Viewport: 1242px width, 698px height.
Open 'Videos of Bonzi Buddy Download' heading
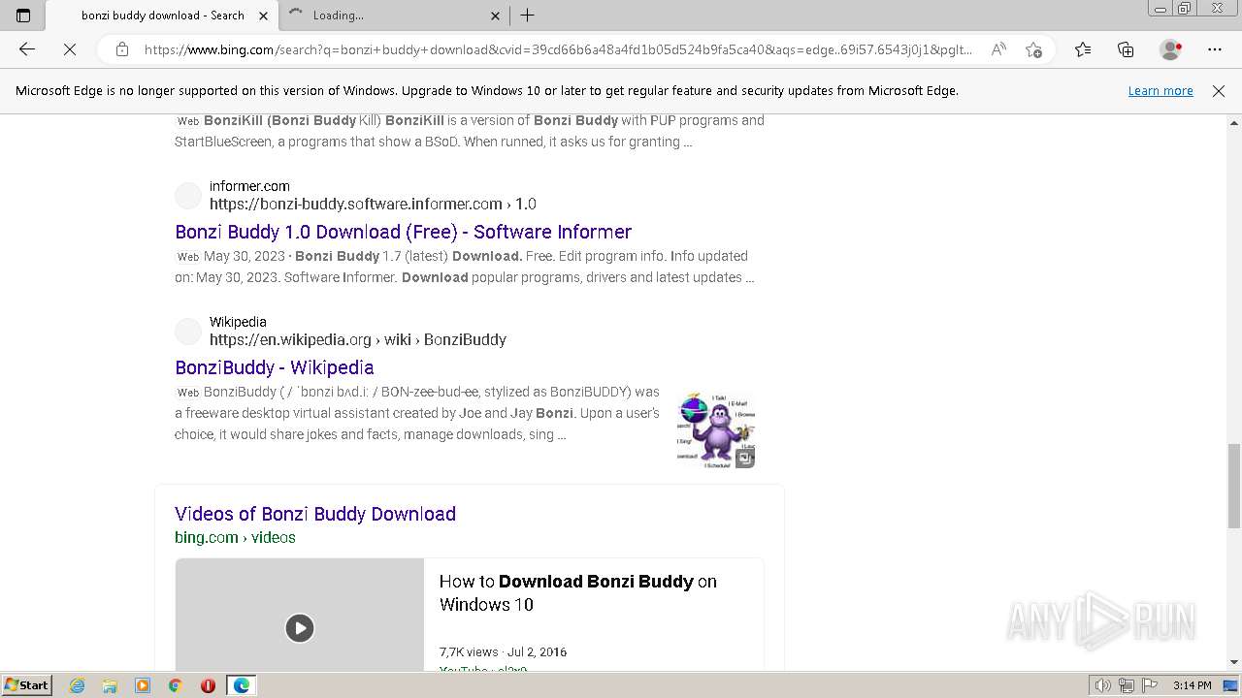click(x=315, y=514)
